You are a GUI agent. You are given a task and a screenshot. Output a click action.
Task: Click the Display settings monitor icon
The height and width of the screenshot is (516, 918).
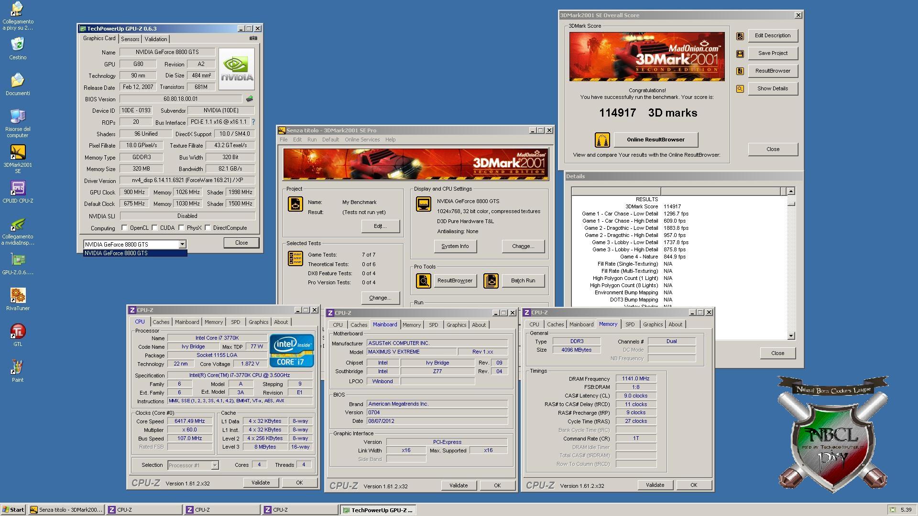[x=423, y=204]
